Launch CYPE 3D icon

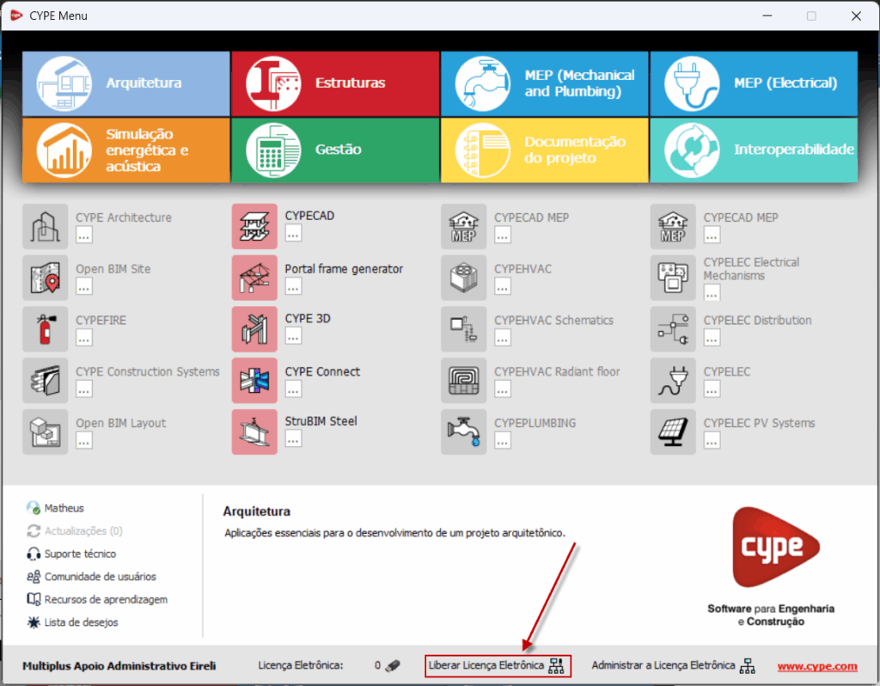click(254, 329)
